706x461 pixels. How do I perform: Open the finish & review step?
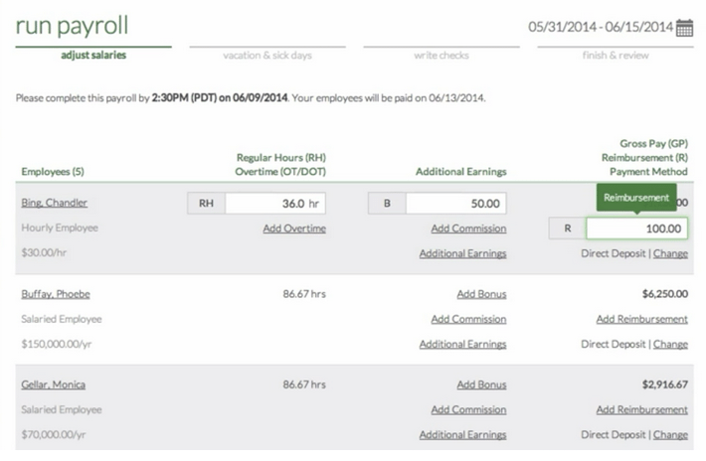pos(616,56)
